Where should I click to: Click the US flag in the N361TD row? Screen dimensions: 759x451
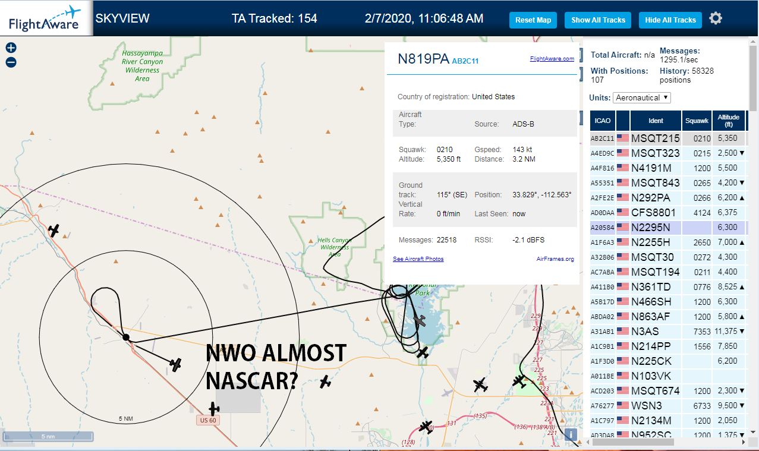click(623, 286)
